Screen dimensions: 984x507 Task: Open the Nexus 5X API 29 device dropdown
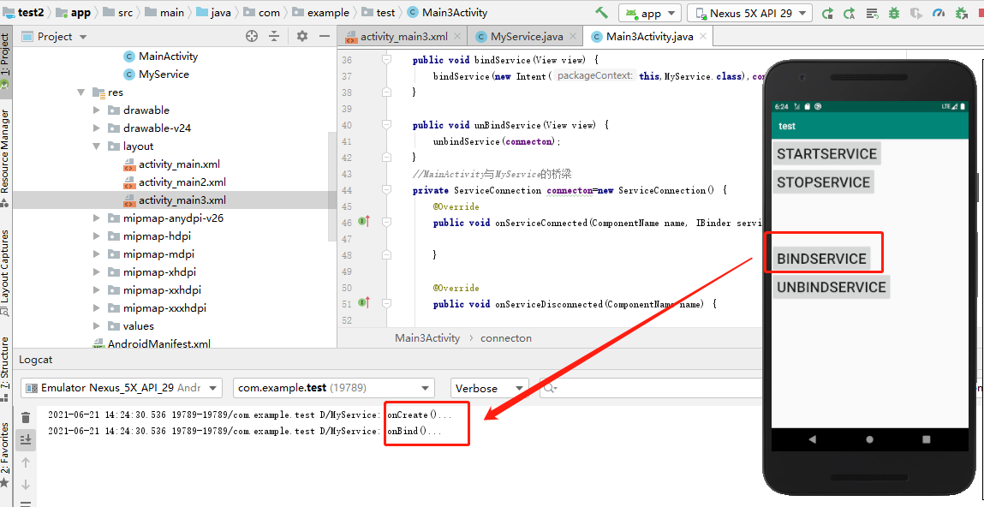coord(750,13)
